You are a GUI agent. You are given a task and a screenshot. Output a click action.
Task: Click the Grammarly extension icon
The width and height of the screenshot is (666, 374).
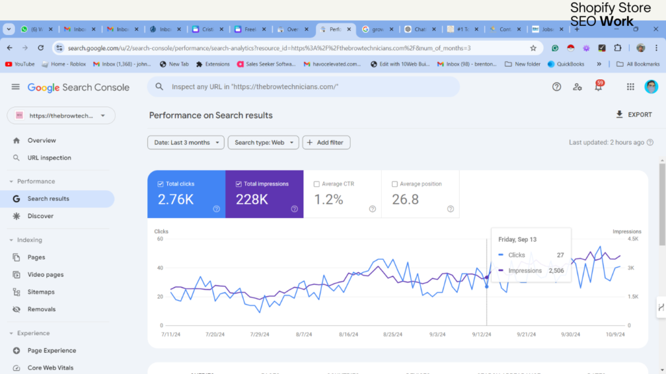click(555, 48)
